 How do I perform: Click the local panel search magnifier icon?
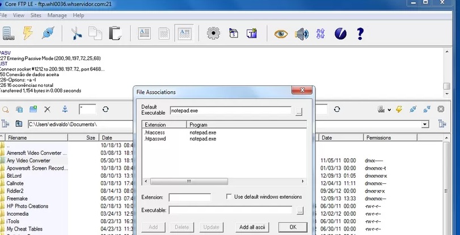tap(5, 110)
